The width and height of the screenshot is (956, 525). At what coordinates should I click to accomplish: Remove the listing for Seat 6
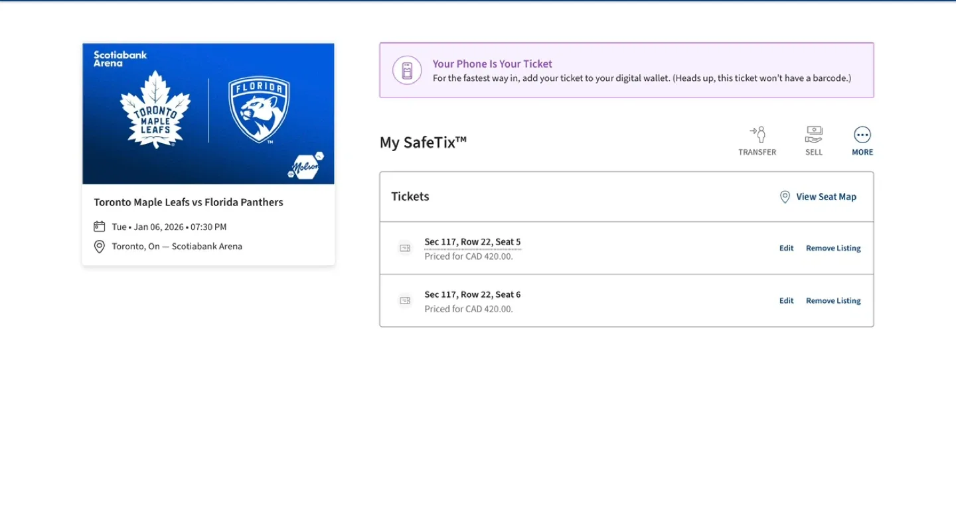(833, 300)
